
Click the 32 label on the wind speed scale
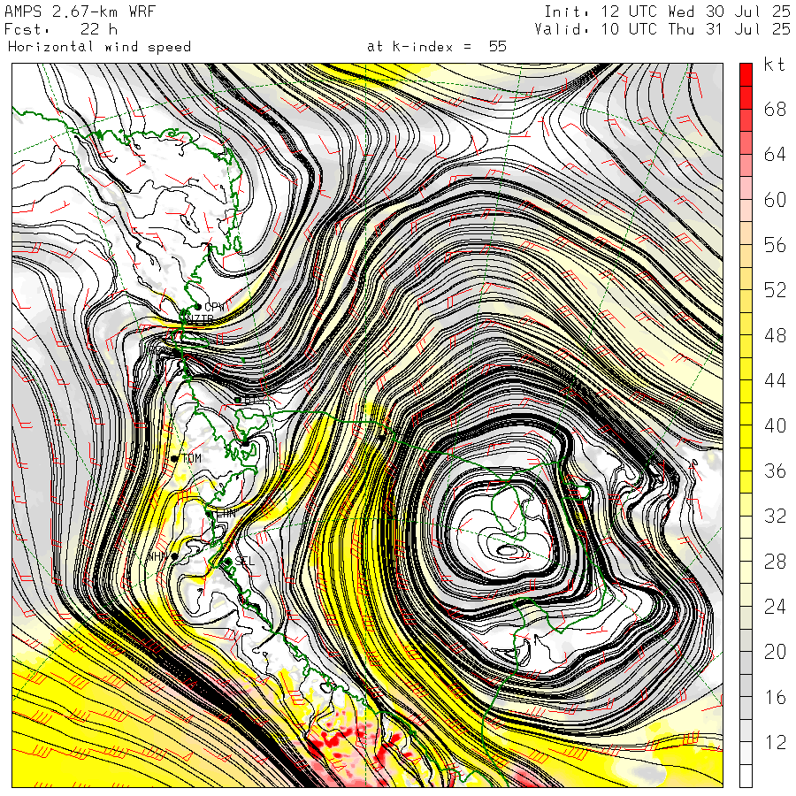[775, 516]
